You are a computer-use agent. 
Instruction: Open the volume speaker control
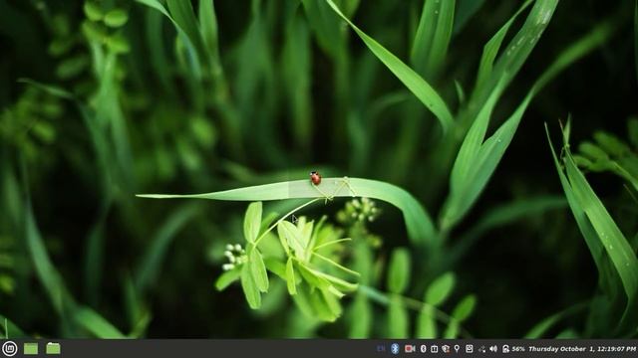tap(493, 349)
